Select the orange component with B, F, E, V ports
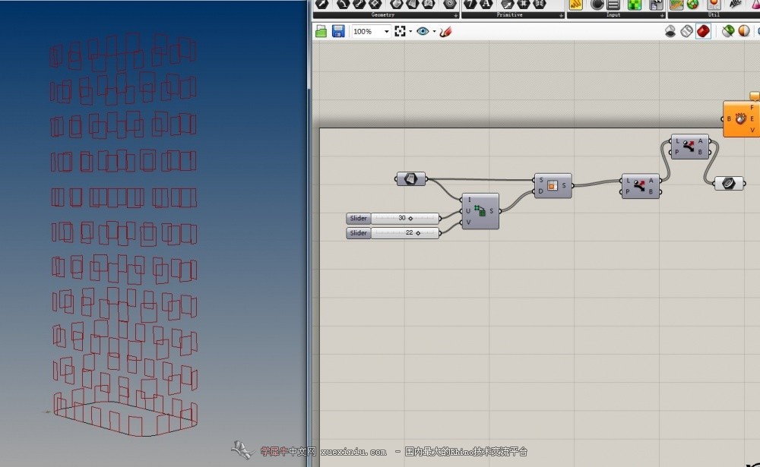The image size is (760, 467). (x=741, y=119)
